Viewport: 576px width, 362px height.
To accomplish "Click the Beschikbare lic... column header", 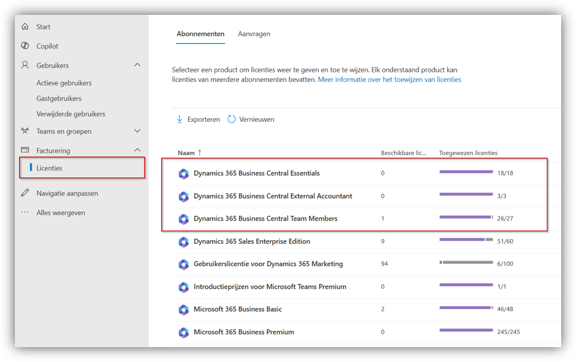I will tap(404, 153).
